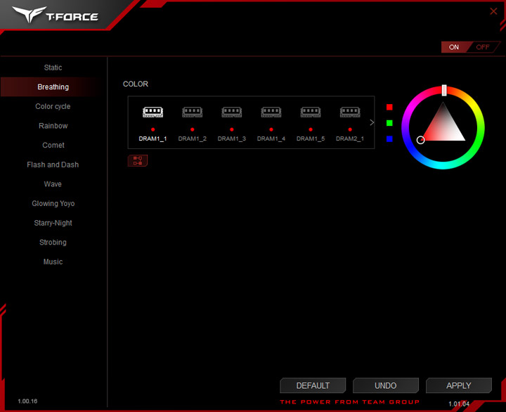This screenshot has height=412, width=506.
Task: Select the DRAM2_1 memory module icon
Action: point(350,112)
